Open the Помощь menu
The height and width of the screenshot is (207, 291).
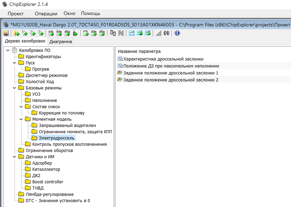(90, 14)
